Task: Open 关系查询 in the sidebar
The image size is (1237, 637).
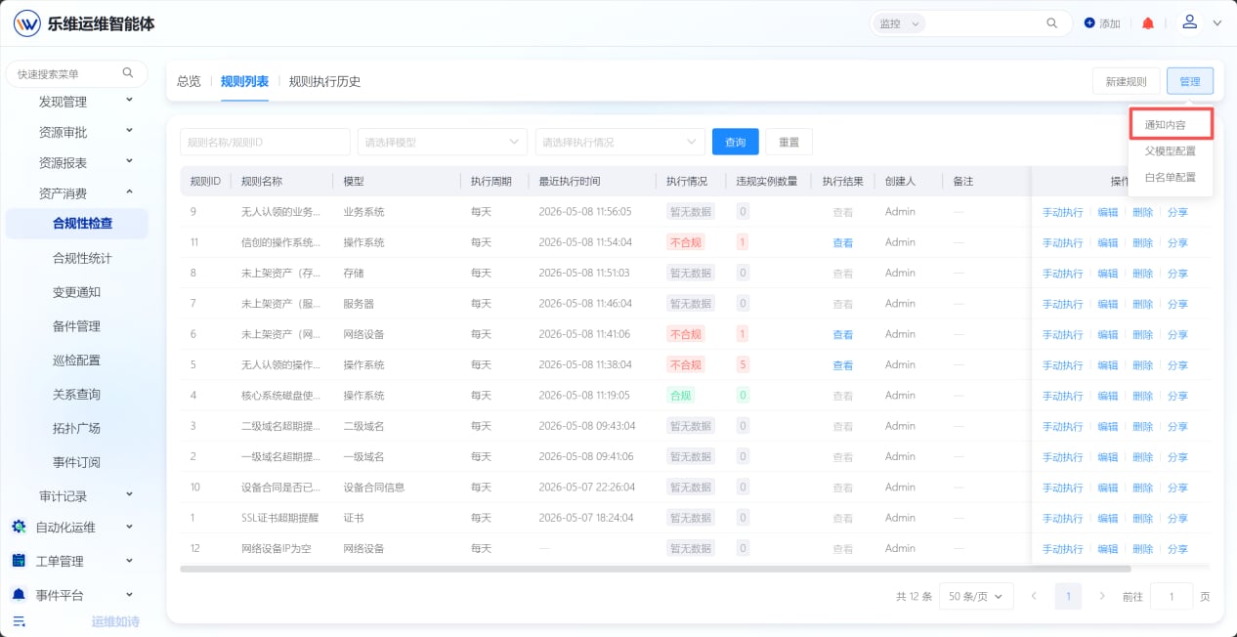Action: tap(76, 394)
